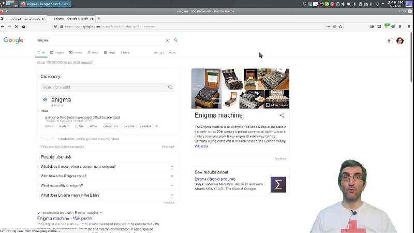Open the page actions three-dot menu

328,26
